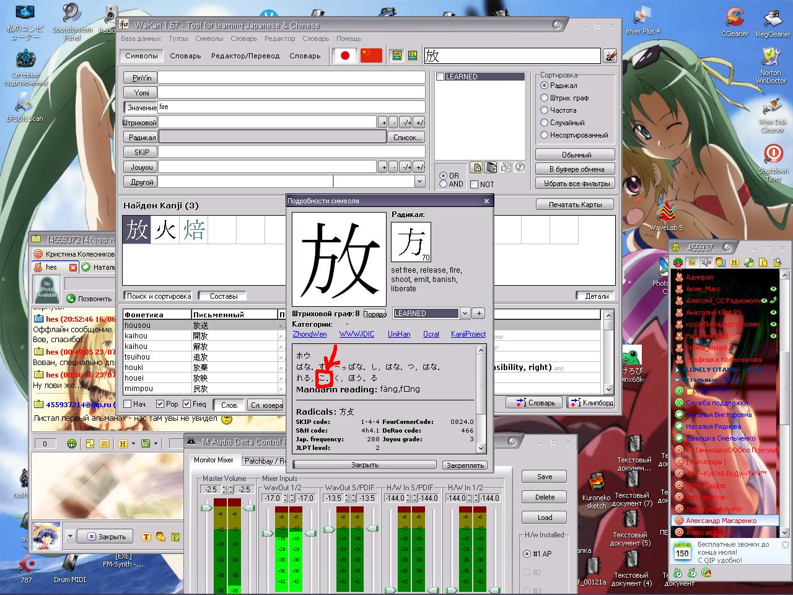Switch to the Patchbay tab
The image size is (793, 595).
click(265, 461)
